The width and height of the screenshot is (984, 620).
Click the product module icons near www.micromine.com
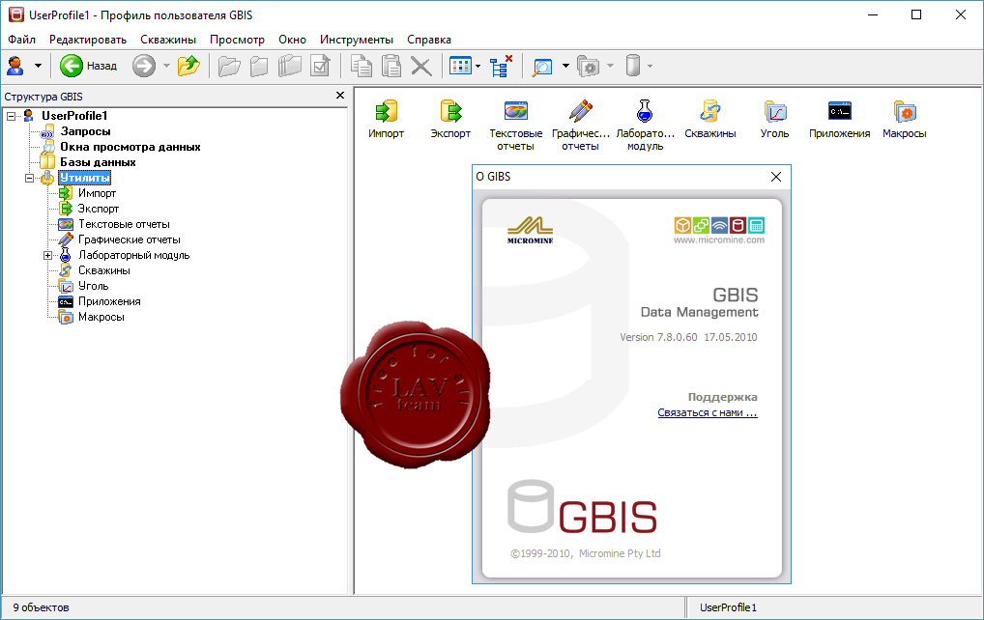719,225
